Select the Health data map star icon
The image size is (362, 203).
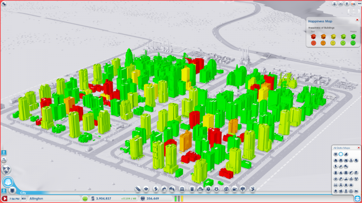click(x=346, y=173)
